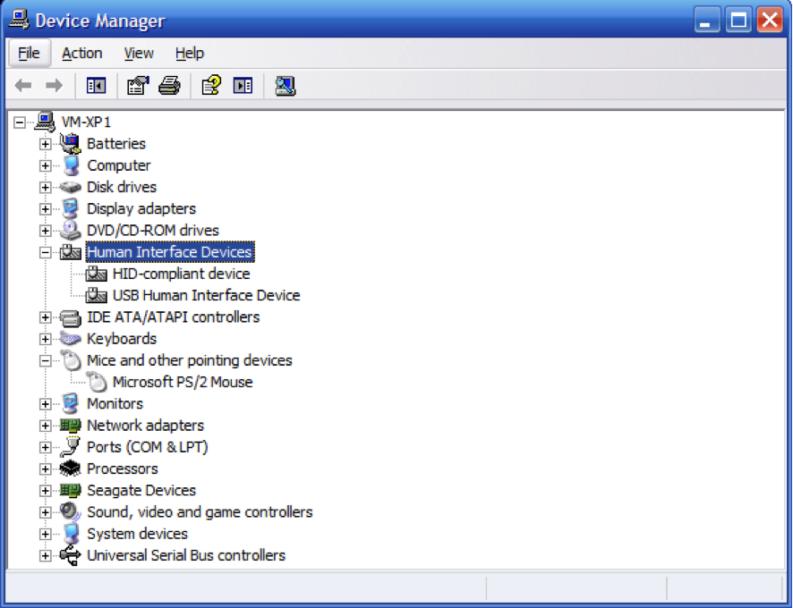Click the Keyboards category icon
This screenshot has height=608, width=793.
pos(71,339)
